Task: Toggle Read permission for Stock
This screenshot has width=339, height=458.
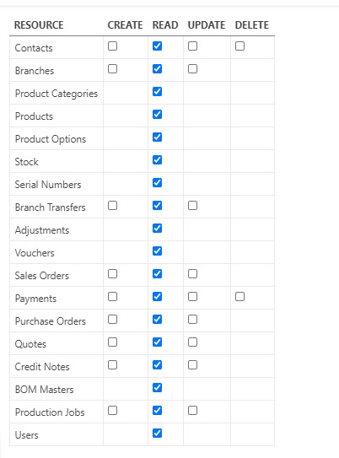Action: pos(157,160)
